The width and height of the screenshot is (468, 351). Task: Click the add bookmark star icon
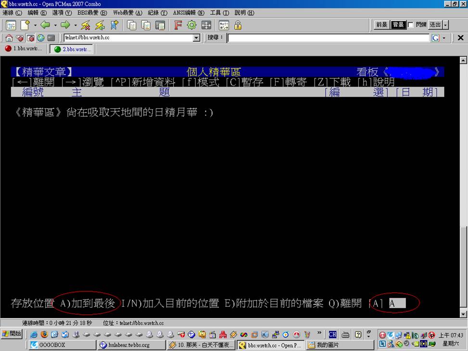114,25
